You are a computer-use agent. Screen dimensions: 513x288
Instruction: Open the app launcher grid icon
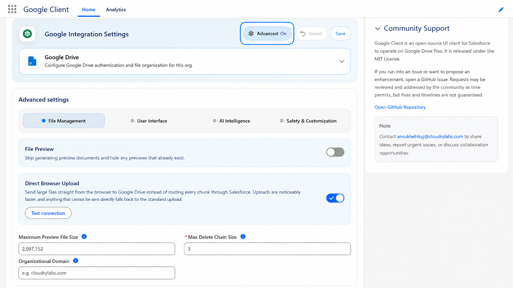point(12,9)
